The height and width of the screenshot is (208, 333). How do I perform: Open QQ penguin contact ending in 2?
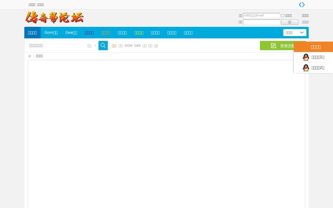313,67
